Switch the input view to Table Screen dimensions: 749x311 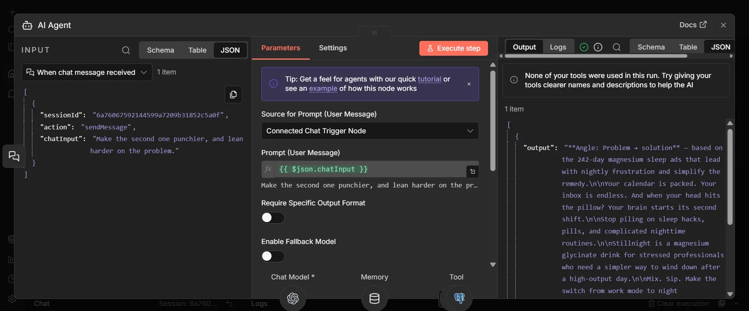coord(197,50)
